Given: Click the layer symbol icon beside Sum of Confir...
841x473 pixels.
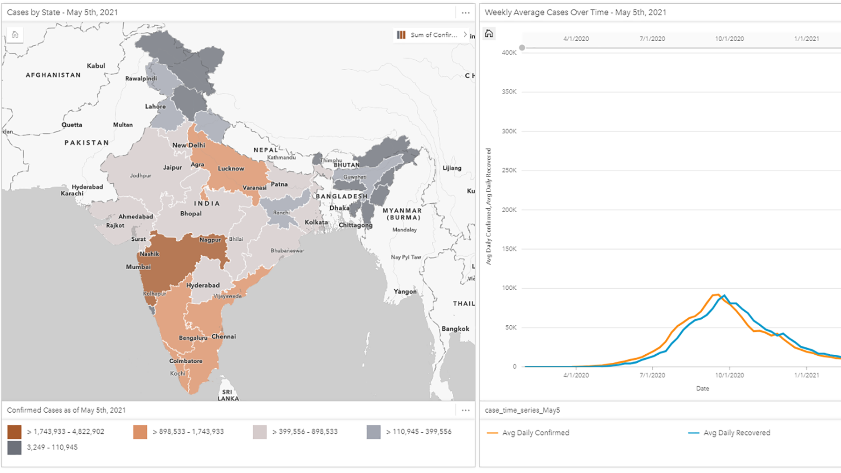Looking at the screenshot, I should [x=401, y=35].
